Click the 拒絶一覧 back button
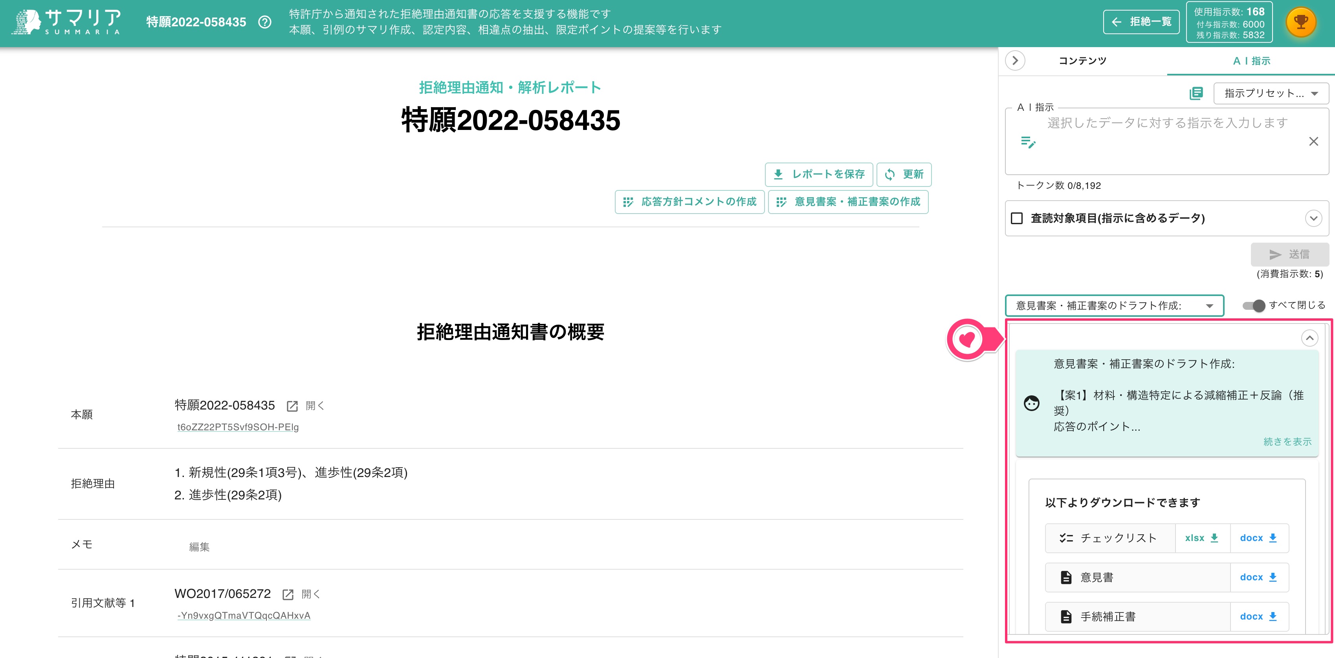Screen dimensions: 1335x658 point(1141,22)
